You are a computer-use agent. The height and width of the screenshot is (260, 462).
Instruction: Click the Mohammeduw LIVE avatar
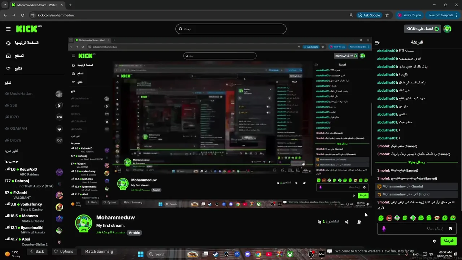(x=83, y=223)
